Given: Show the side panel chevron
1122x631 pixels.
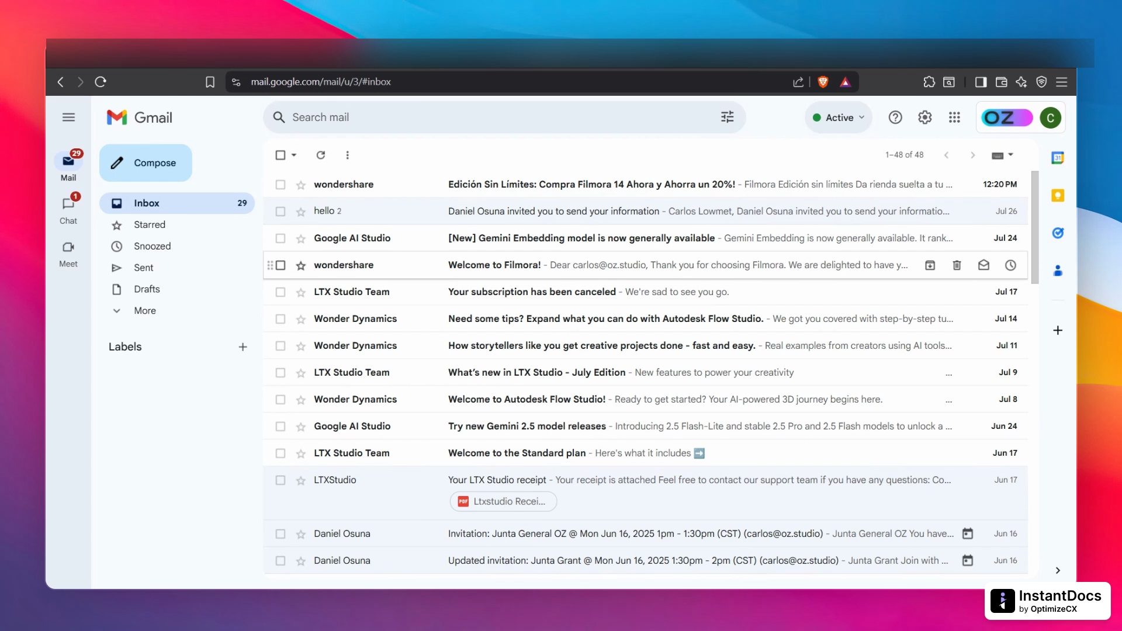Looking at the screenshot, I should pos(1058,570).
